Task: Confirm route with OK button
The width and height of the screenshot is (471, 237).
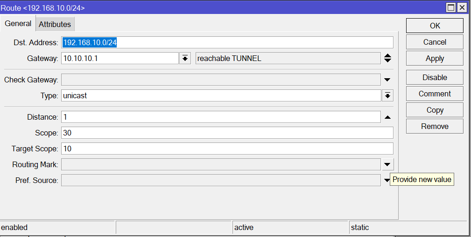Action: [x=435, y=26]
